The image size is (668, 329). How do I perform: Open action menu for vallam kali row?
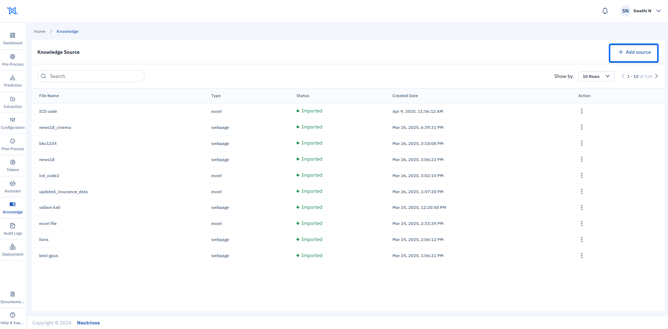[582, 207]
